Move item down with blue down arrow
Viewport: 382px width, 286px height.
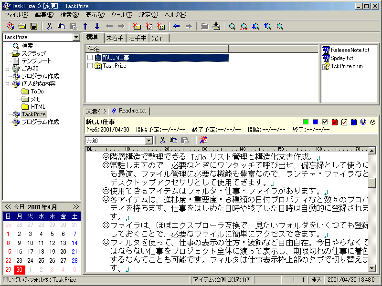pos(97,26)
